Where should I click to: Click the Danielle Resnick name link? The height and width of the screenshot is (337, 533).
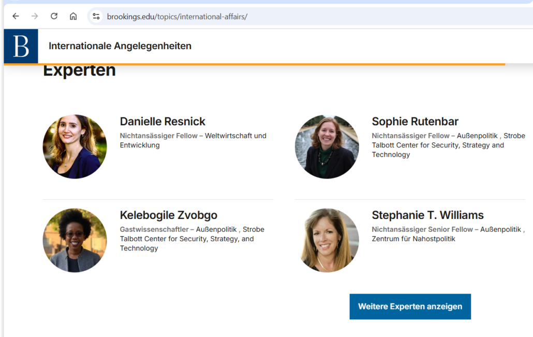coord(162,122)
